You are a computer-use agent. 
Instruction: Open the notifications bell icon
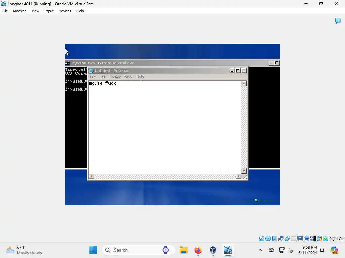pyautogui.click(x=322, y=250)
